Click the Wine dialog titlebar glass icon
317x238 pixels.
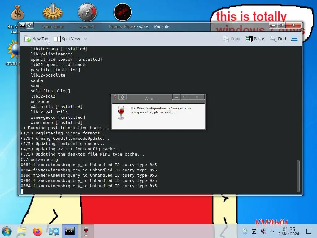(x=115, y=97)
